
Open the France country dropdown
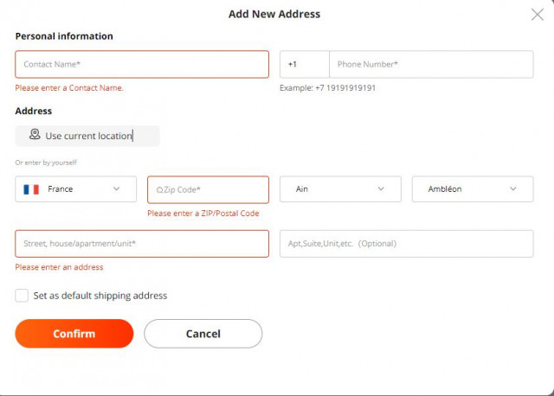tap(75, 189)
